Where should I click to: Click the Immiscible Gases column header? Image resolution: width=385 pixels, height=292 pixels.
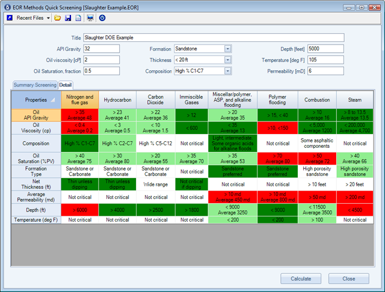[x=191, y=100]
